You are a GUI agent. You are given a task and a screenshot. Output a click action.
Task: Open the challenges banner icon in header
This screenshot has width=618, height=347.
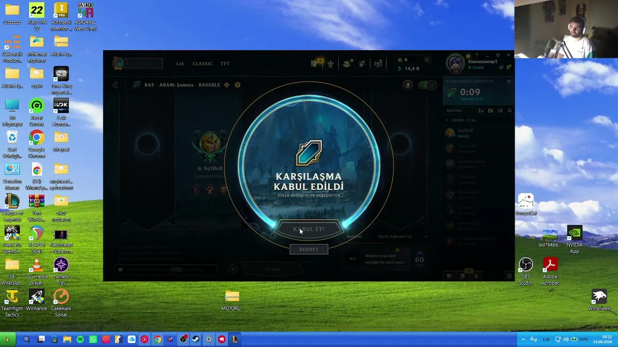(x=331, y=64)
